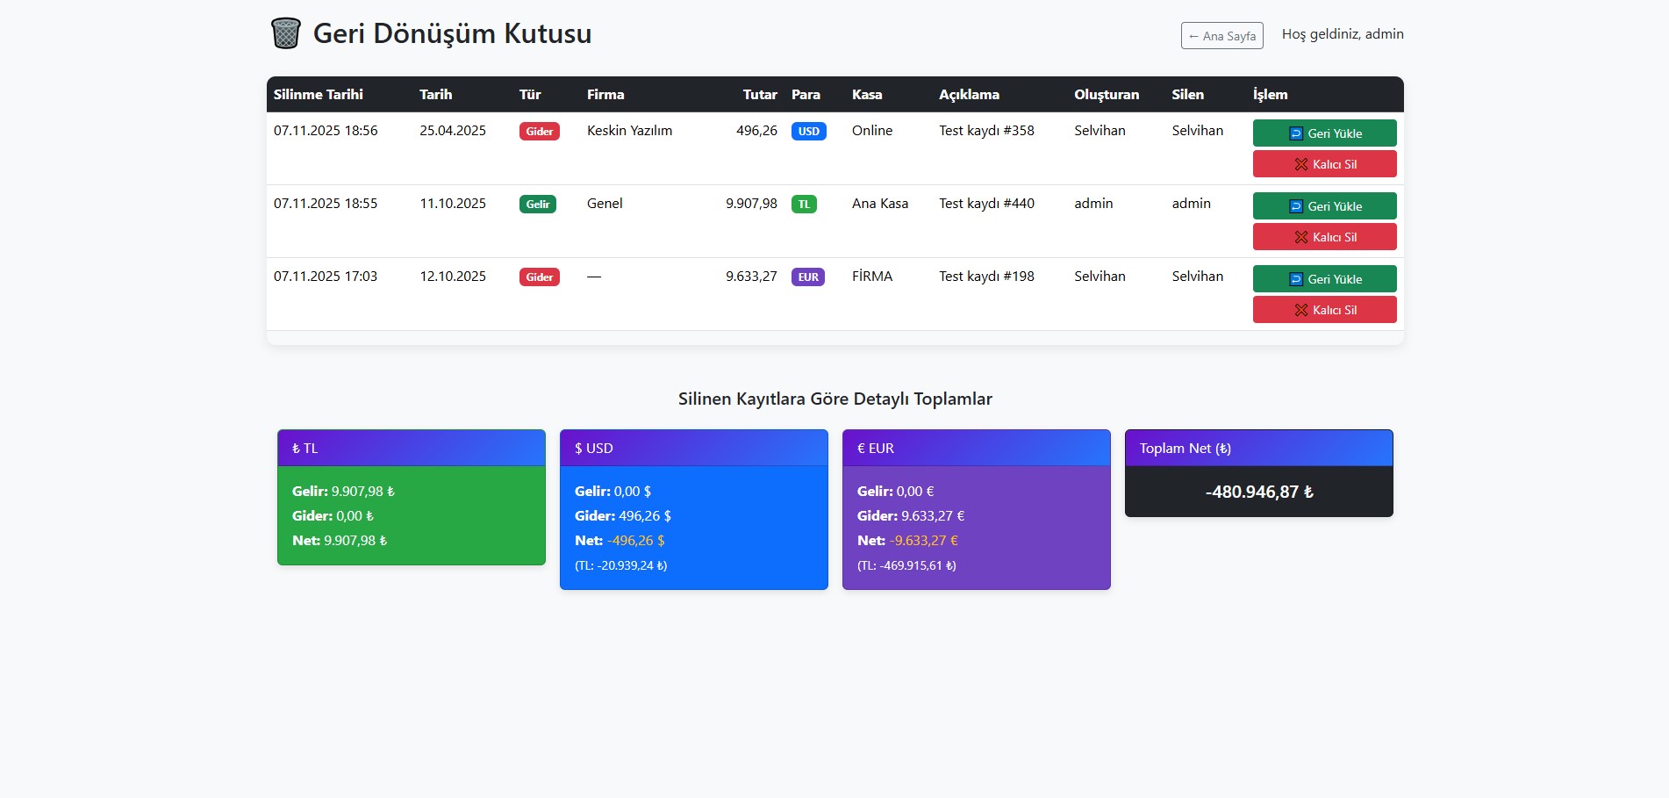Image resolution: width=1669 pixels, height=798 pixels.
Task: Select the ₺ TL totals card header
Action: (411, 449)
